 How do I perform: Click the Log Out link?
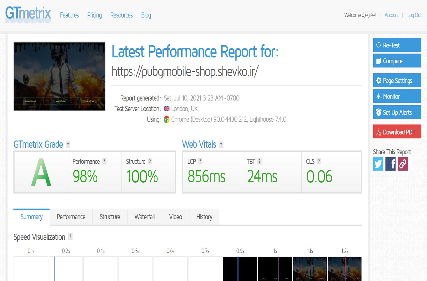coord(414,15)
